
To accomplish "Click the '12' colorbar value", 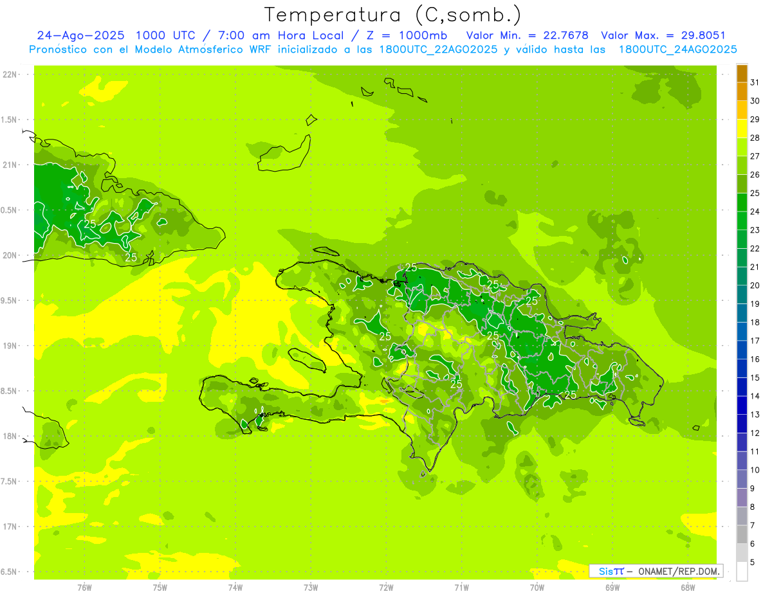I will [x=755, y=433].
